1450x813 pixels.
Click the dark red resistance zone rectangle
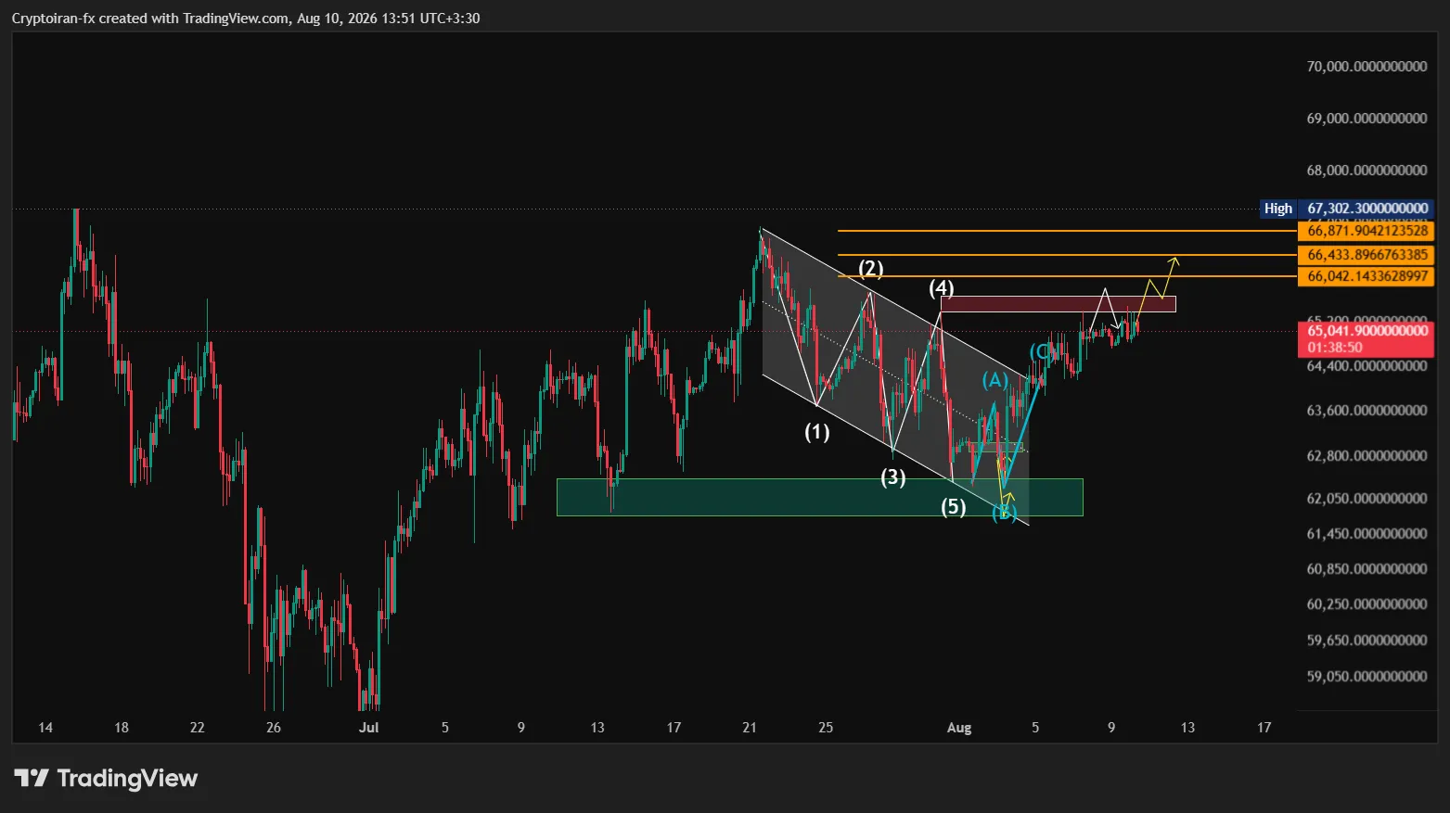coord(1059,304)
